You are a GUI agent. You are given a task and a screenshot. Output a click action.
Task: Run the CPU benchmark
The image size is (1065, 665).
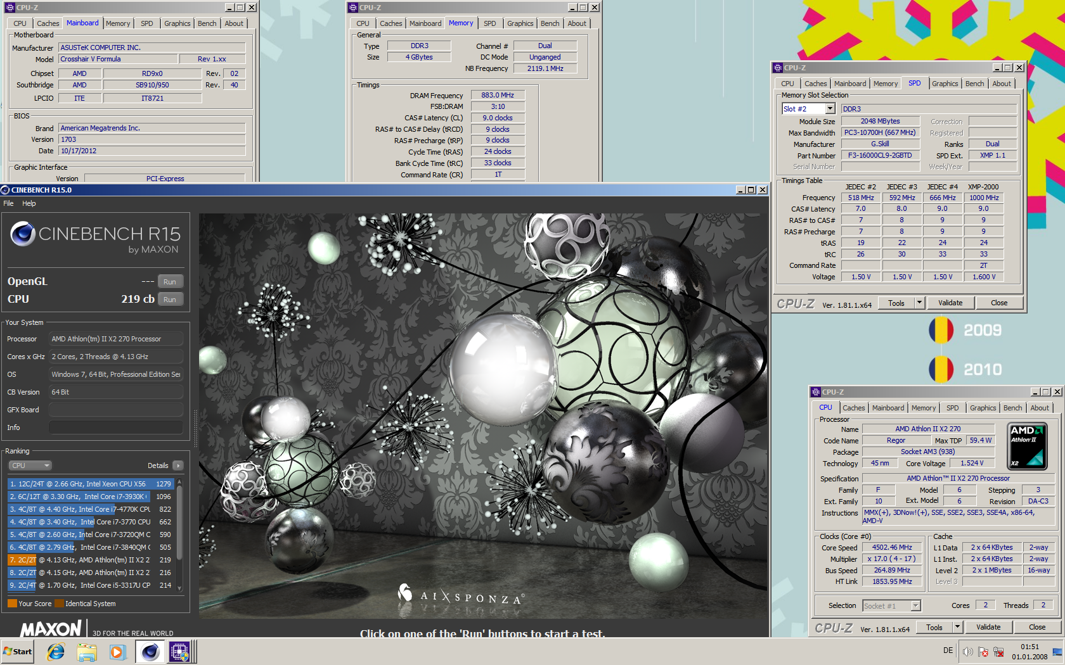click(x=170, y=300)
